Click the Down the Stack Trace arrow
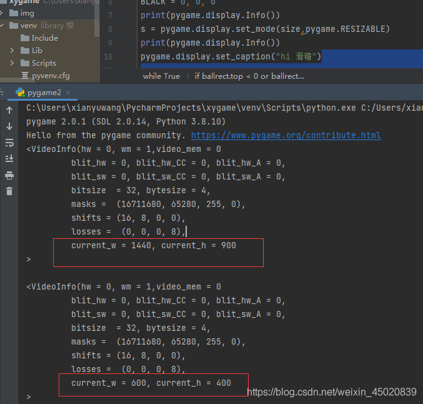This screenshot has width=423, height=404. 9,126
